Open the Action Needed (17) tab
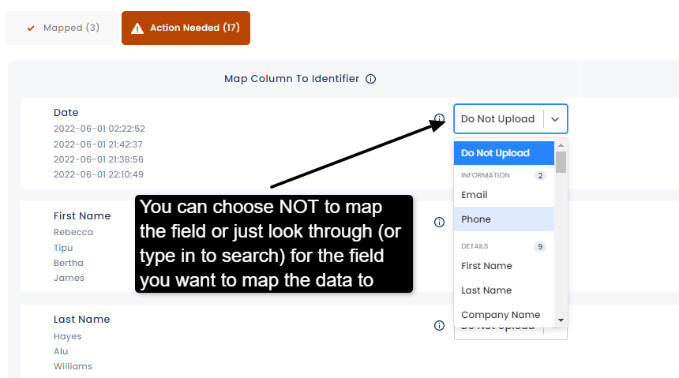 click(186, 28)
